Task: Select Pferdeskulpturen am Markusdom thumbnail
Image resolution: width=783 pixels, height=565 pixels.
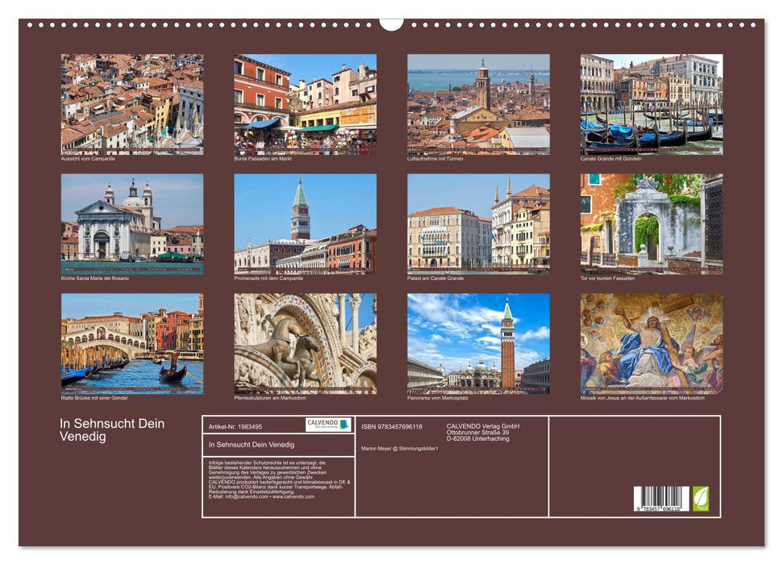Action: tap(305, 343)
